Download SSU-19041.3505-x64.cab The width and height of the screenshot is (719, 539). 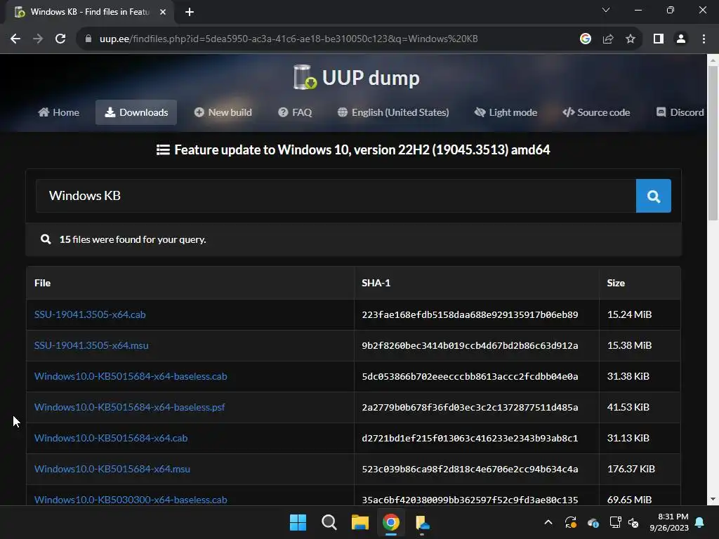(90, 314)
